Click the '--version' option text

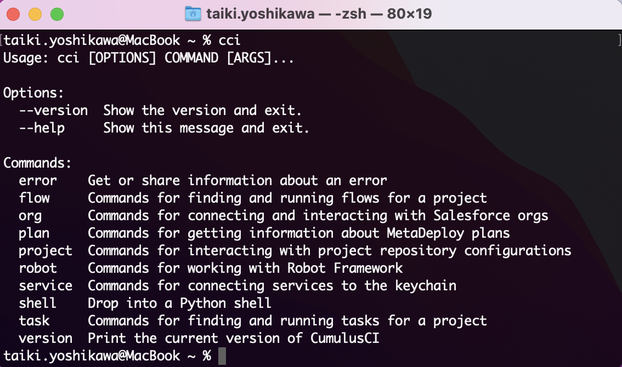tap(53, 111)
